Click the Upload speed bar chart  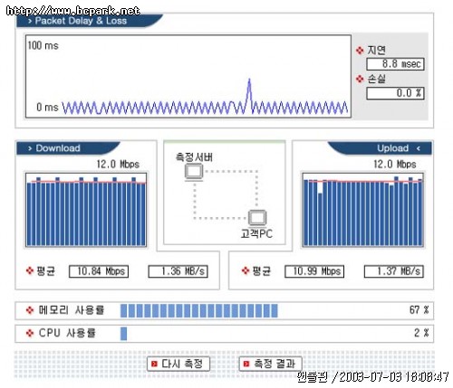(363, 210)
